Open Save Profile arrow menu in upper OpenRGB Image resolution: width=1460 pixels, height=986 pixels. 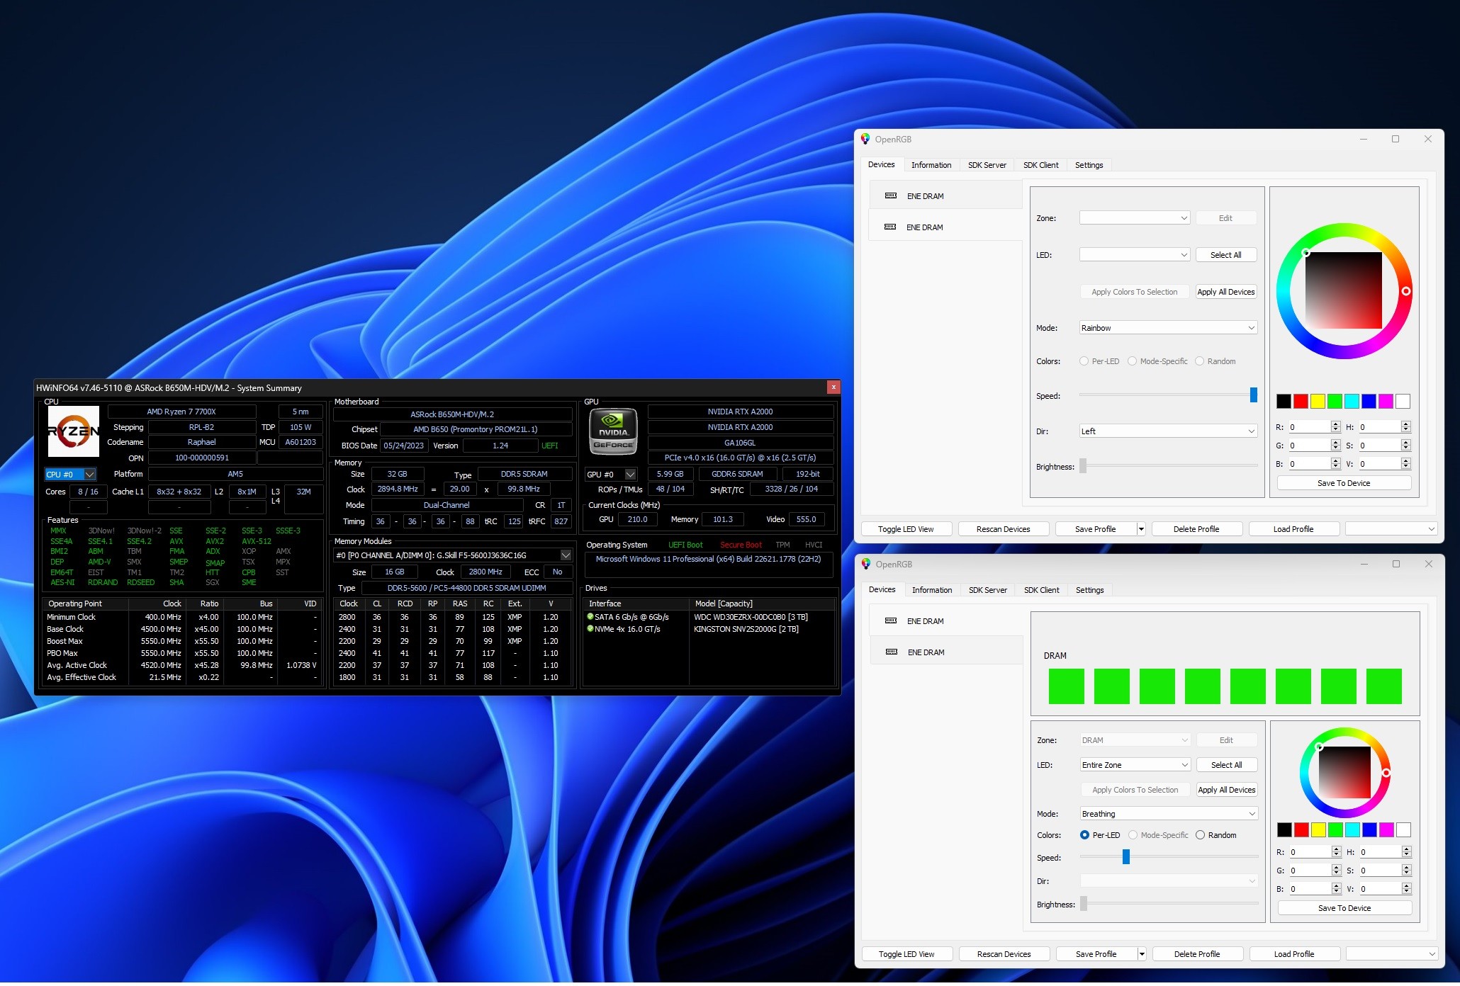(x=1140, y=529)
